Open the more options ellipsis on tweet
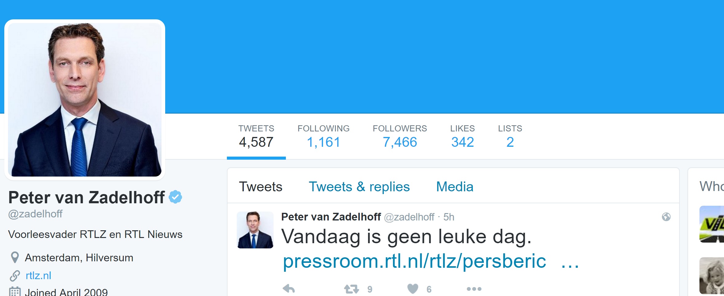The width and height of the screenshot is (724, 296). (474, 289)
